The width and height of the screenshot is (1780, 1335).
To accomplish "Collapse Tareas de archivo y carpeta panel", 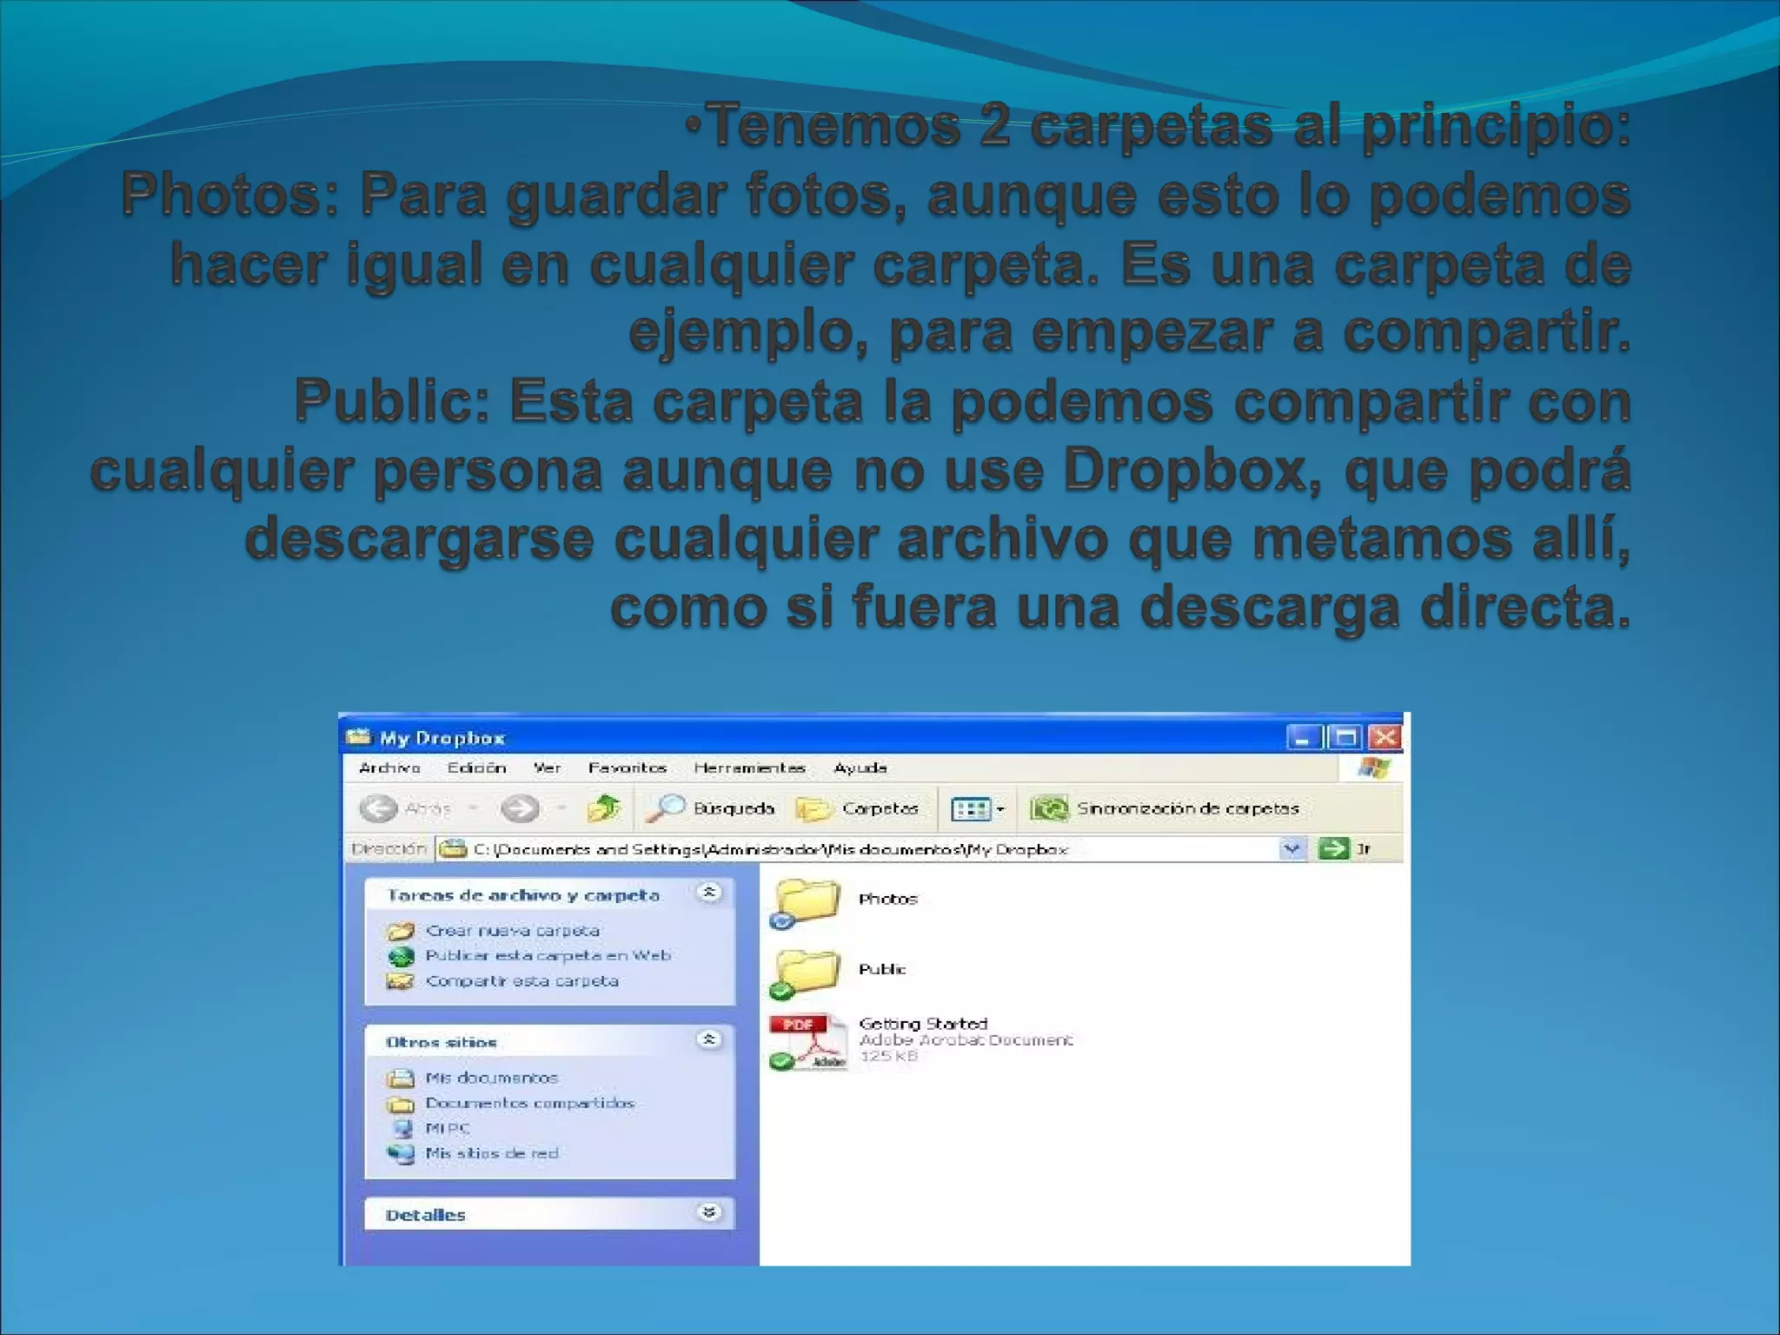I will [710, 893].
